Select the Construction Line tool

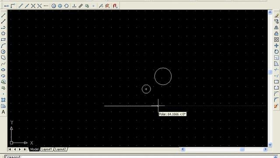[x=3, y=22]
